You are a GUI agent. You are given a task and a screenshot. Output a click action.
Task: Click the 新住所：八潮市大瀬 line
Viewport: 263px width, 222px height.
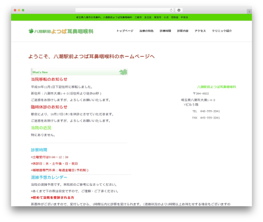click(x=66, y=93)
